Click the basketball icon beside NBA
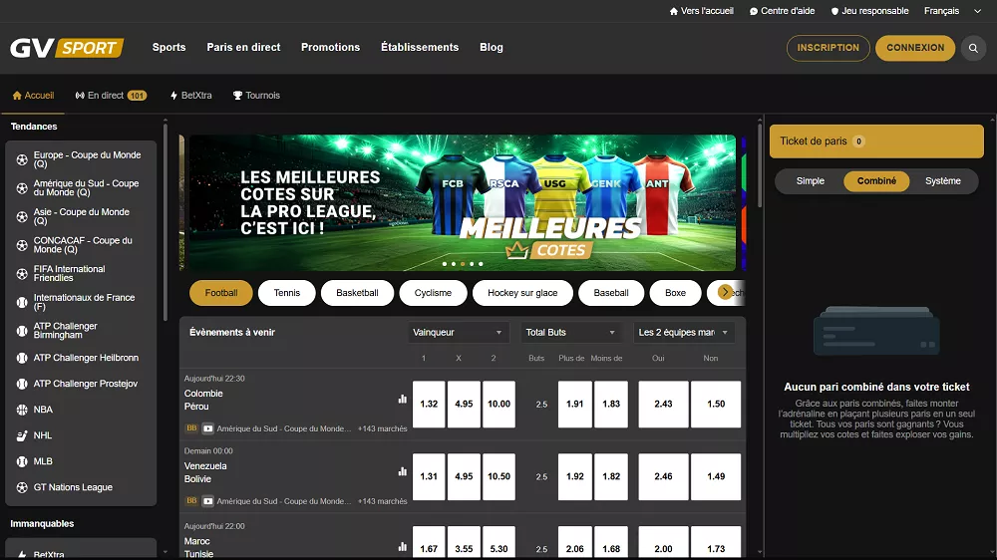This screenshot has height=560, width=997. click(22, 410)
